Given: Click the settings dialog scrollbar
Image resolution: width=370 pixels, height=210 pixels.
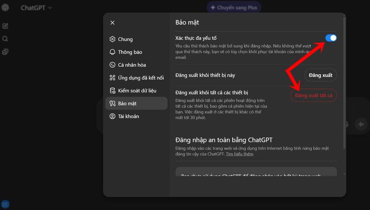Looking at the screenshot, I should pos(344,82).
